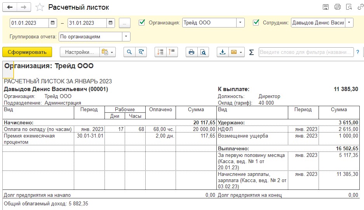Select 'Общий облагаемый доход: 5 882,35' line
This screenshot has width=364, height=210.
click(46, 204)
